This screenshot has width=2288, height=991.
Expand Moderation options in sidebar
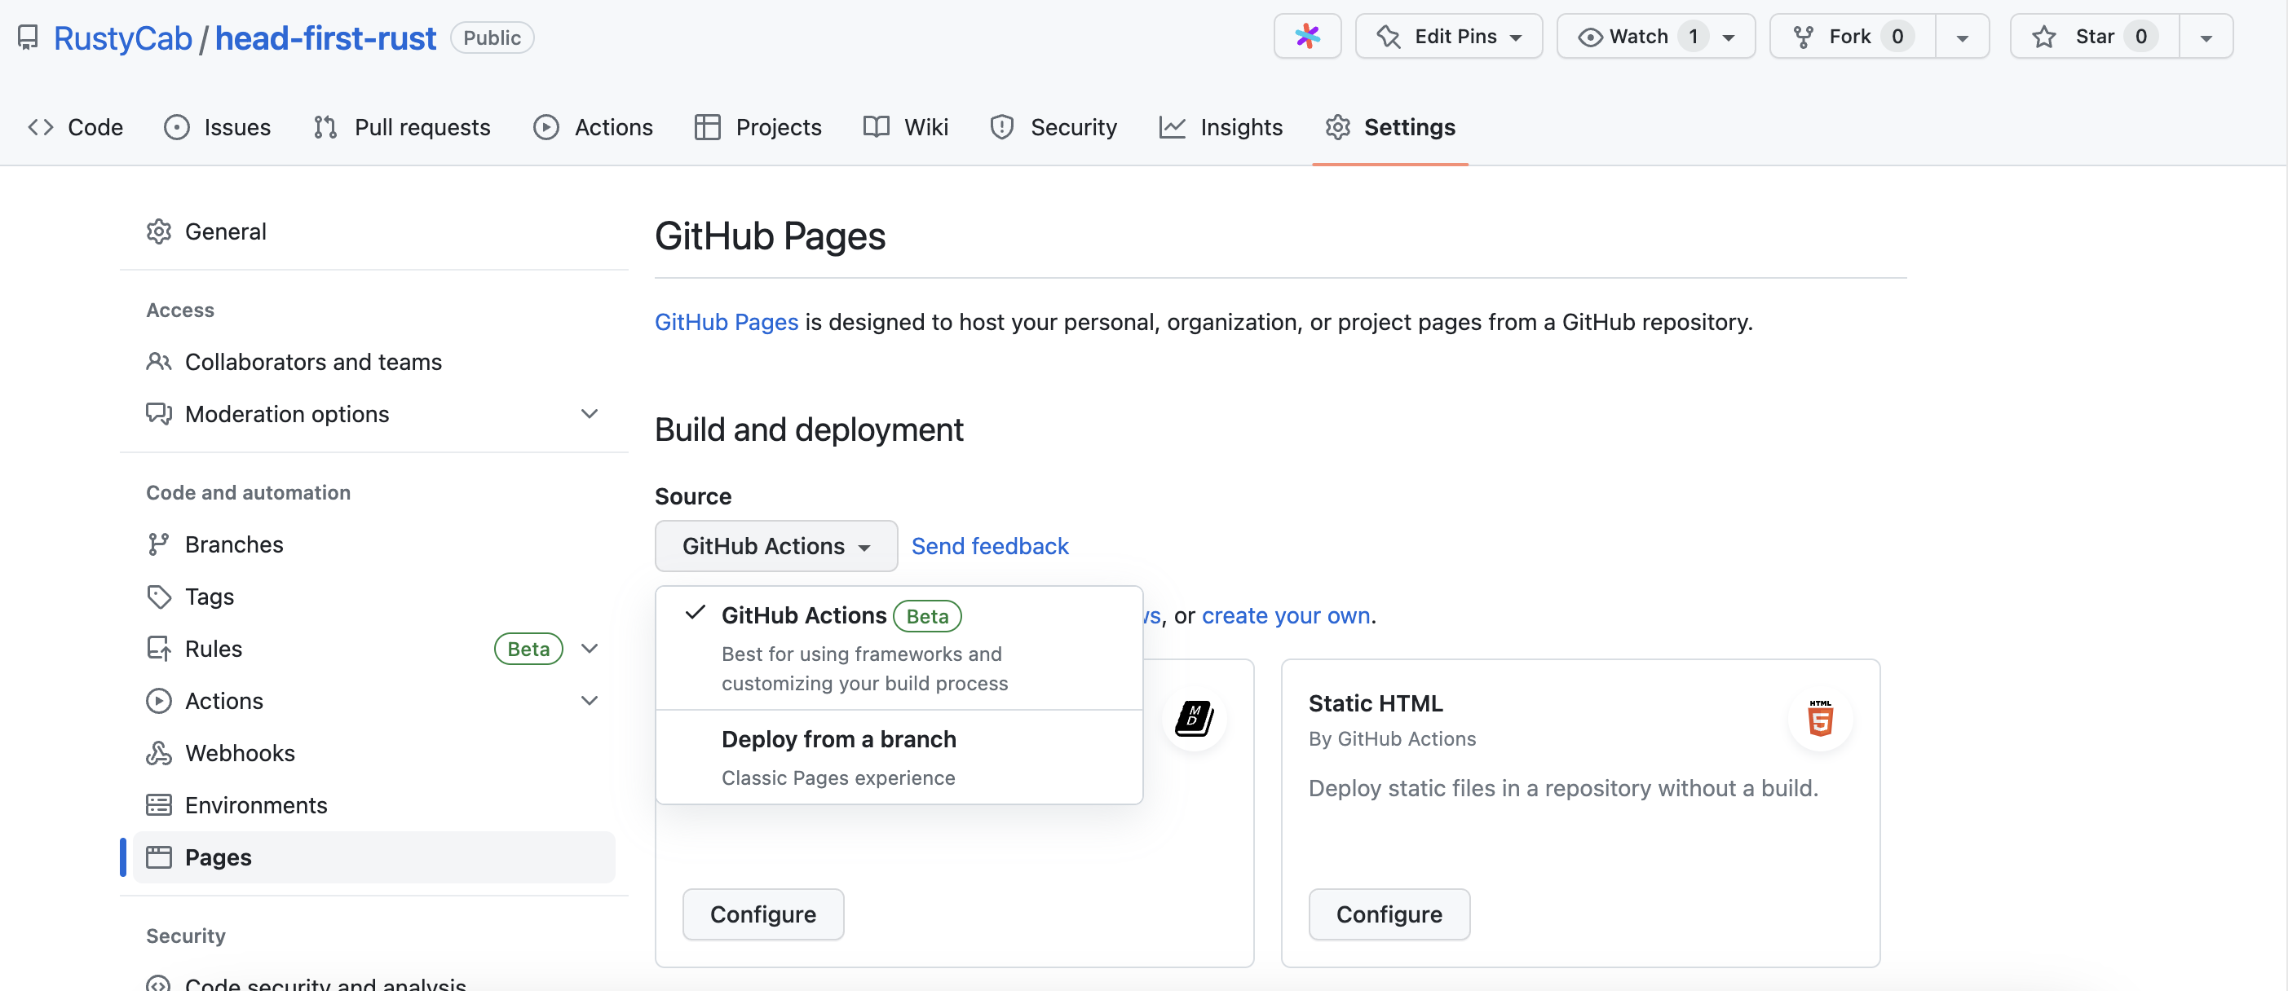589,414
